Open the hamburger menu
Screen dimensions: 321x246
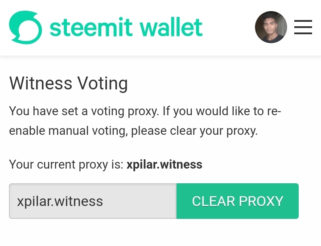click(303, 27)
